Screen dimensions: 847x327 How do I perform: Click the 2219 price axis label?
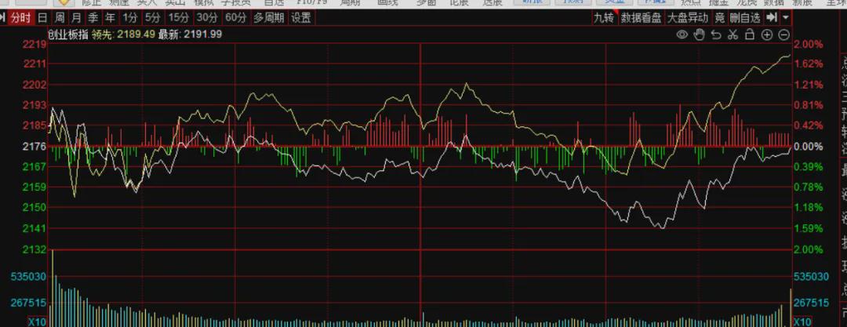pos(34,45)
